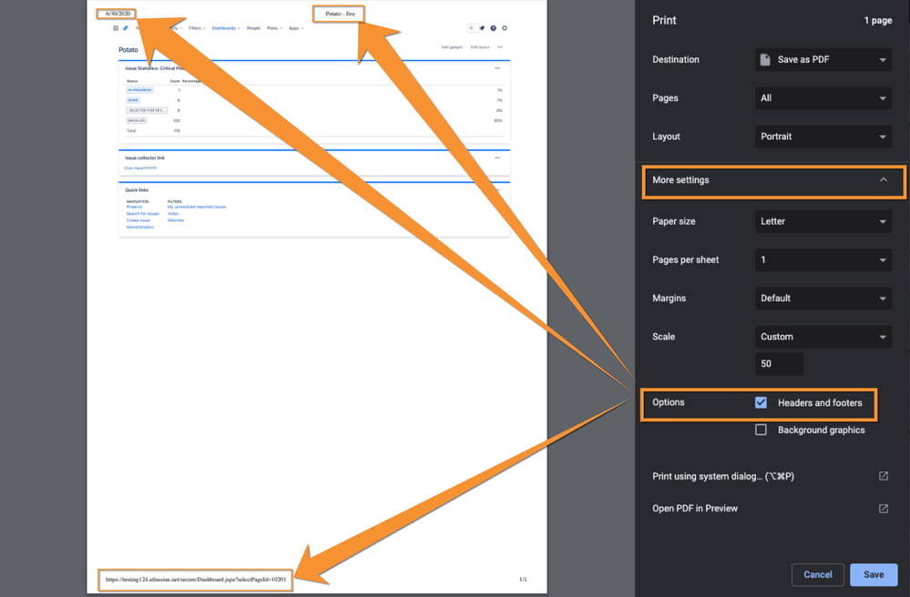This screenshot has height=597, width=910.
Task: Click Add gadget on the Potato dashboard
Action: click(x=452, y=47)
